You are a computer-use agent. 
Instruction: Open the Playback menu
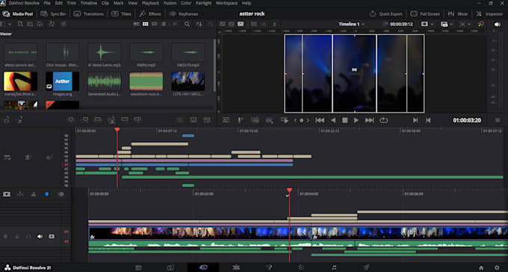click(x=150, y=3)
